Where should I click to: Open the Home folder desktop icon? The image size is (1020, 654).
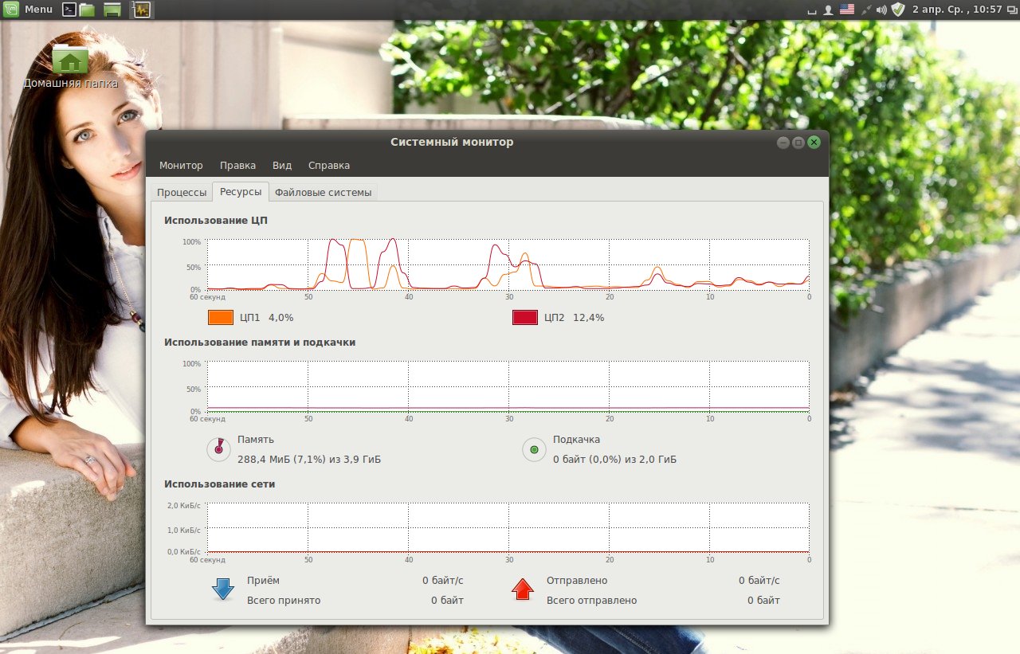[x=70, y=65]
